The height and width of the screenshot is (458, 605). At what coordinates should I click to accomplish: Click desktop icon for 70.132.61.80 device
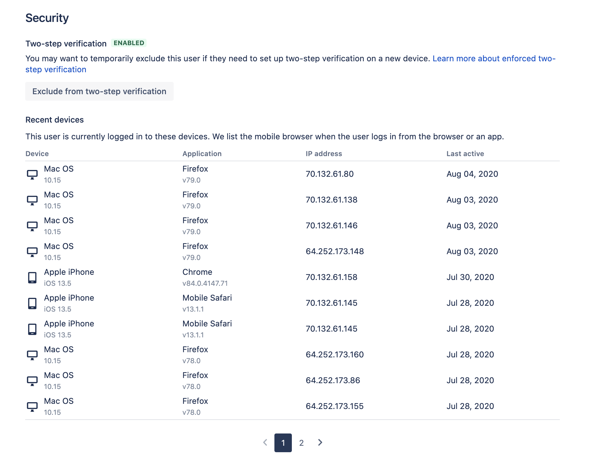coord(32,174)
